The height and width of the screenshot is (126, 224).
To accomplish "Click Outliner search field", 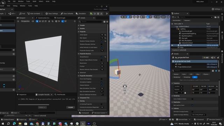I will (195, 17).
